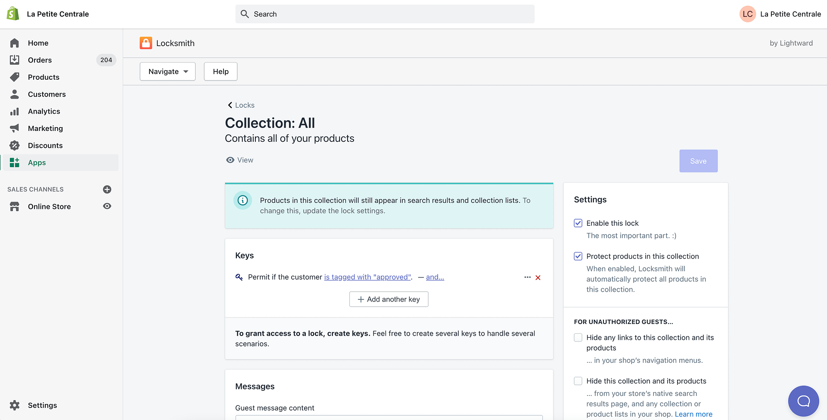Viewport: 827px width, 420px height.
Task: Check Hide this collection and its products
Action: tap(578, 381)
